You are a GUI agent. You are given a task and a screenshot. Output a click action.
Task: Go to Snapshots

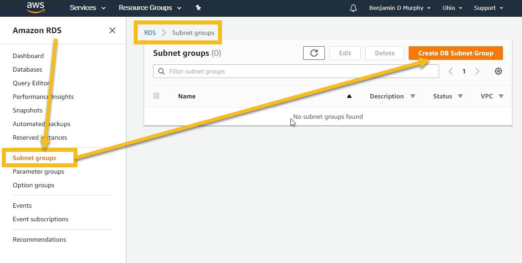tap(28, 110)
